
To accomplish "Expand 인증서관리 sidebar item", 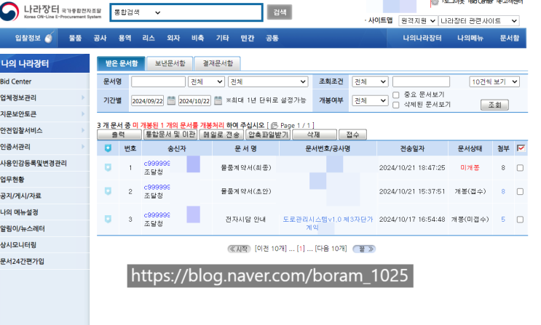I will tap(44, 147).
